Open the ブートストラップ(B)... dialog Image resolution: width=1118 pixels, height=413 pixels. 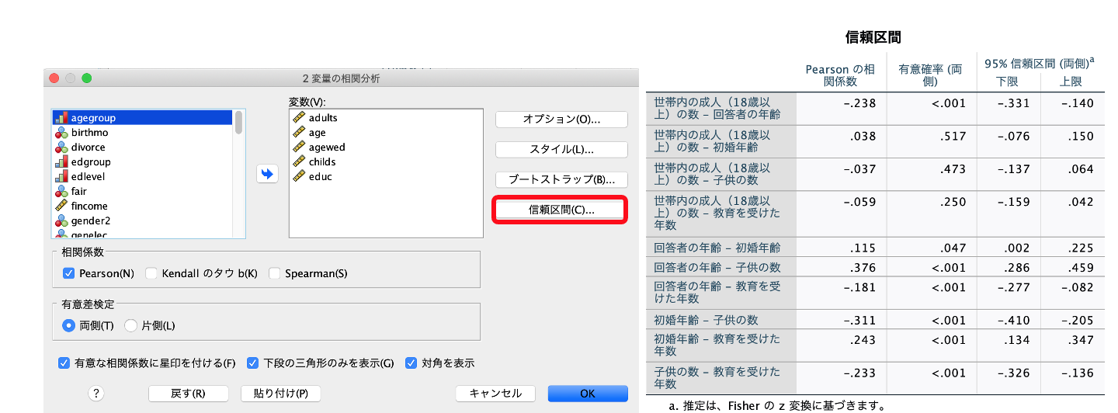[x=561, y=179]
